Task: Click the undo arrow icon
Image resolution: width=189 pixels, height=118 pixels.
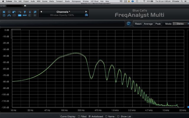Action: coord(14,12)
